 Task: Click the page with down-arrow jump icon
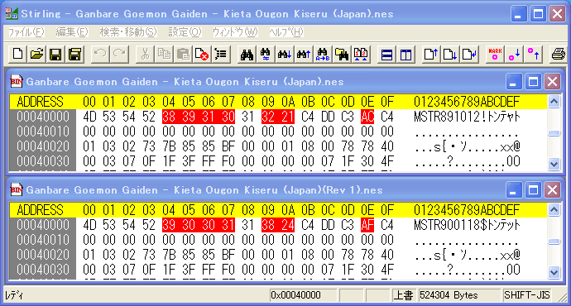click(450, 55)
